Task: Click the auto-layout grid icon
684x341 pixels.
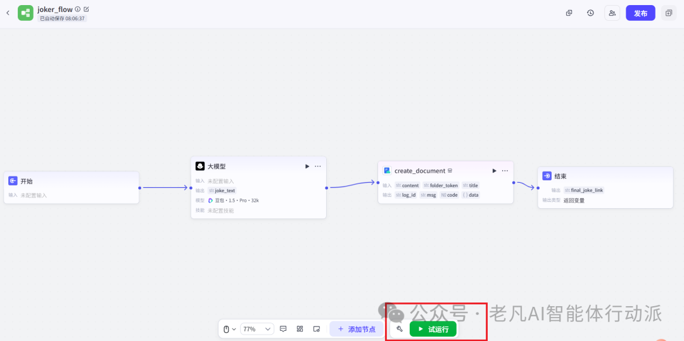Action: (x=300, y=329)
